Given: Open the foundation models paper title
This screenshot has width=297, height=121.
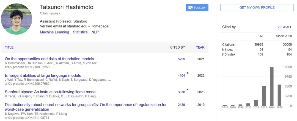Looking at the screenshot, I should pos(50,59).
